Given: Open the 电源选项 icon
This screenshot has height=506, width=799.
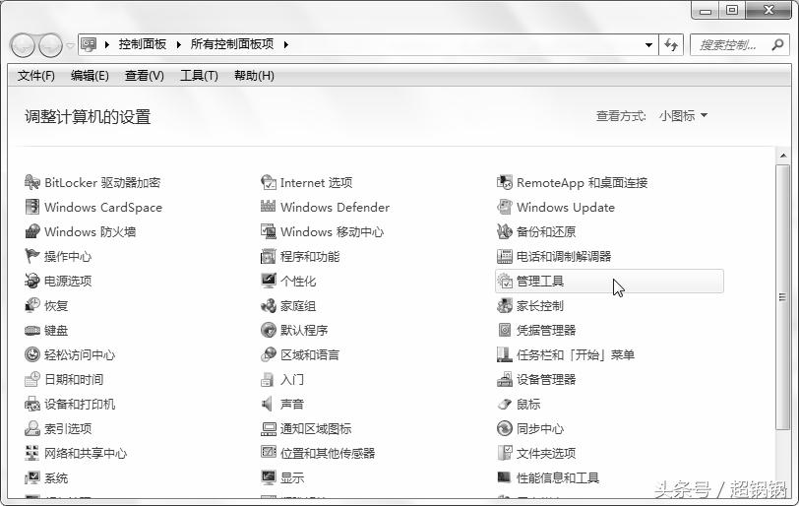Looking at the screenshot, I should (32, 281).
